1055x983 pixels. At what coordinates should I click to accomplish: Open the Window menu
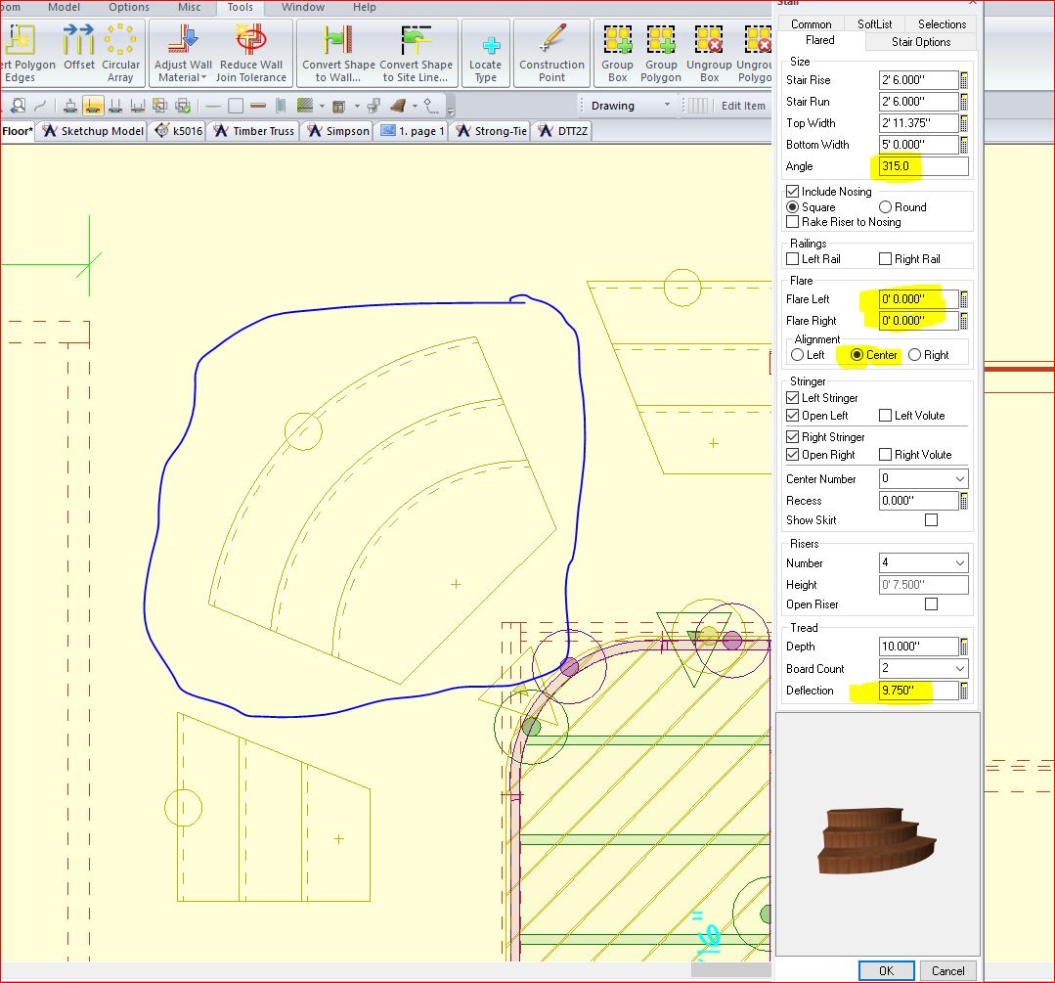303,7
